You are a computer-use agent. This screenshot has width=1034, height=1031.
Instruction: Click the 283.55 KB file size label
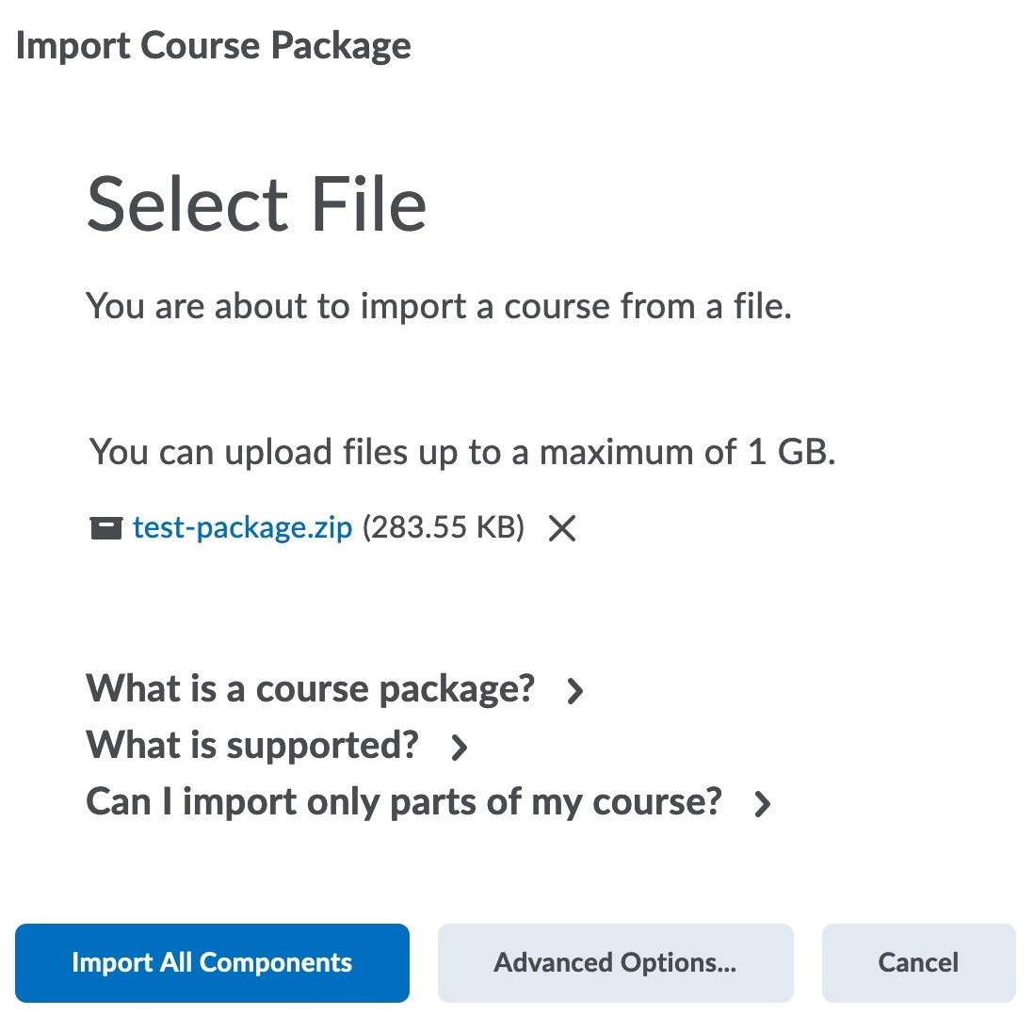coord(444,527)
